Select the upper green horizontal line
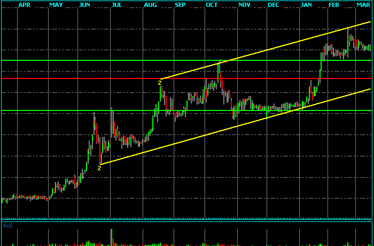The width and height of the screenshot is (374, 246). (x=187, y=60)
